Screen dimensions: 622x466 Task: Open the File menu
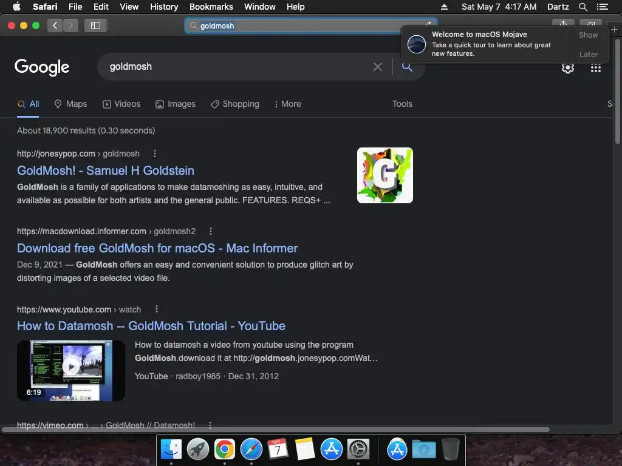tap(75, 7)
